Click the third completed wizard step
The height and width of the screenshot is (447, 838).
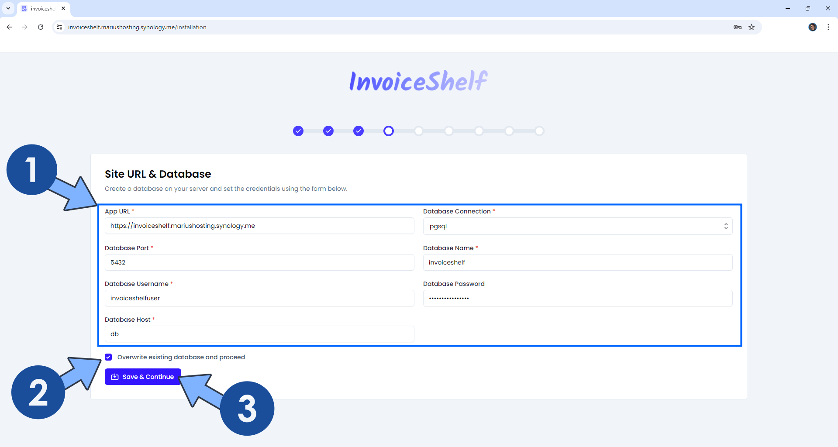[x=359, y=131]
